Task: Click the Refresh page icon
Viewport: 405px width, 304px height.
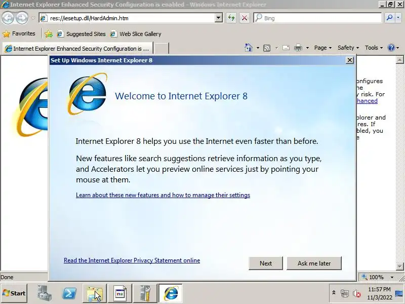Action: pos(231,18)
